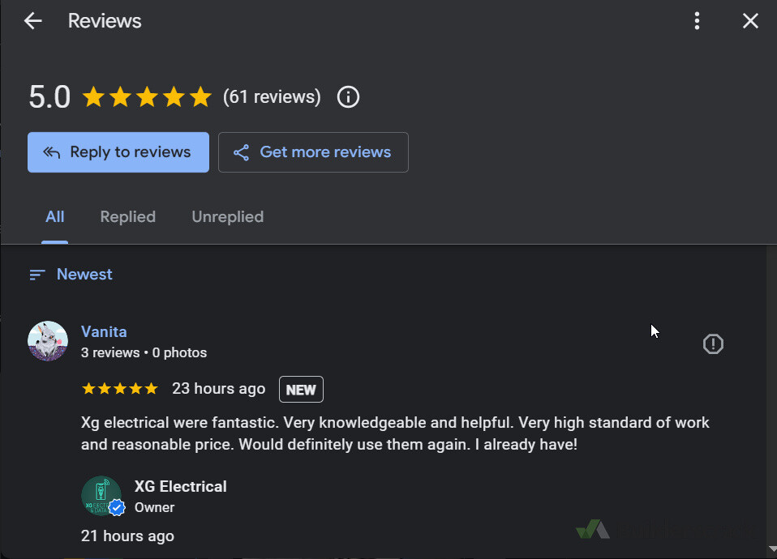Click the rating info circle icon
This screenshot has width=777, height=559.
[348, 97]
